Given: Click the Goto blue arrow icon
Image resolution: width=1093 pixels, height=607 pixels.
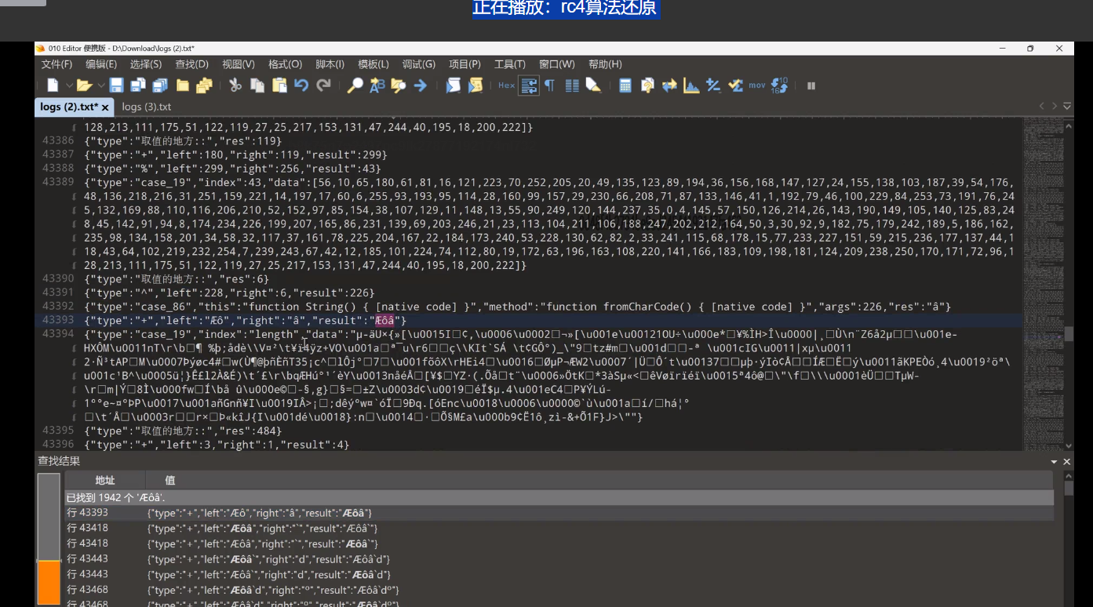Looking at the screenshot, I should click(x=421, y=85).
